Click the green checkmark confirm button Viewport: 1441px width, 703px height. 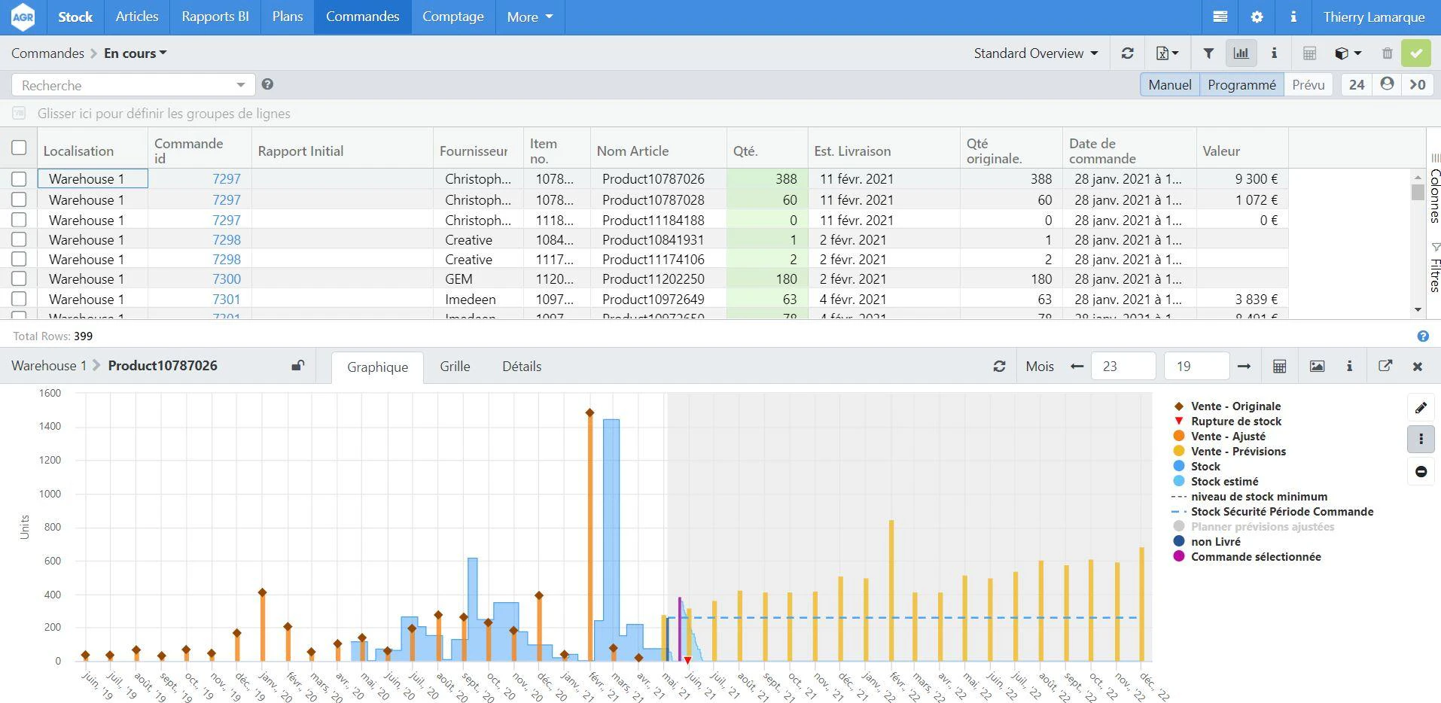coord(1416,53)
